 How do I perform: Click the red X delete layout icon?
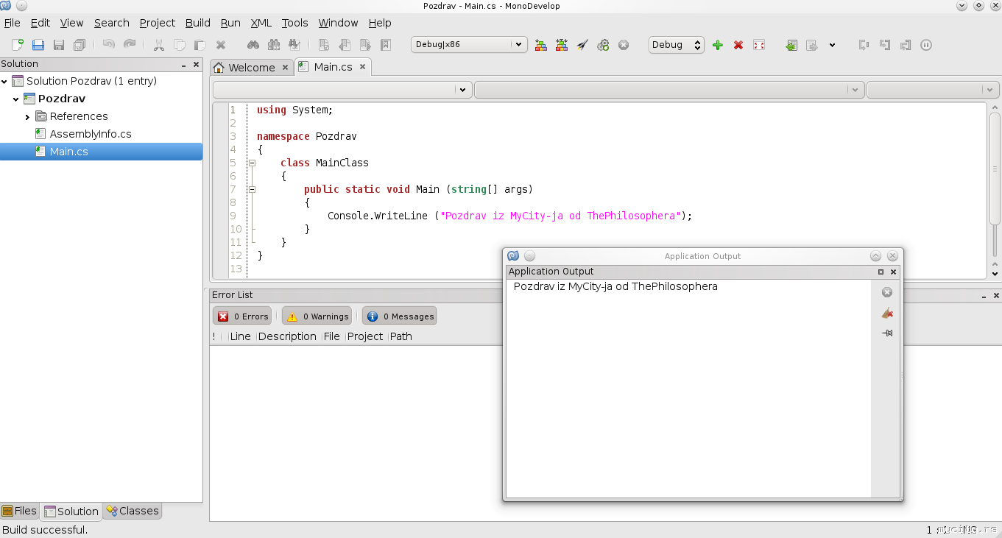pos(738,45)
